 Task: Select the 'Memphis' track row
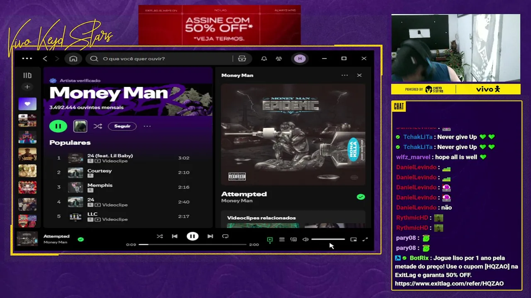pos(129,187)
